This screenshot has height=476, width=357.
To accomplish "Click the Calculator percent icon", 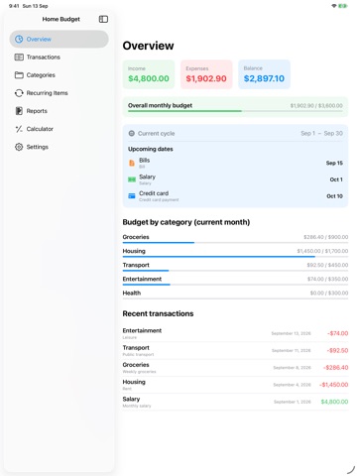I will coord(19,129).
